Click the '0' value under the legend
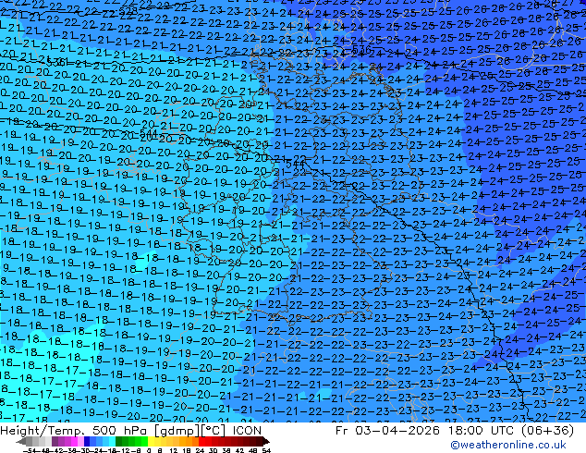The image size is (586, 453). click(x=149, y=450)
